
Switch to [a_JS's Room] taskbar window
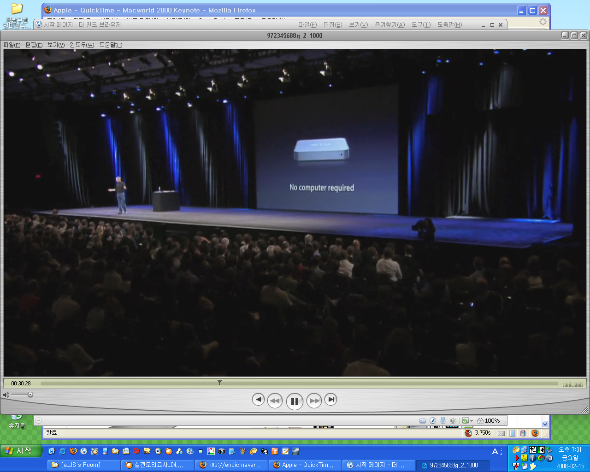coord(83,465)
